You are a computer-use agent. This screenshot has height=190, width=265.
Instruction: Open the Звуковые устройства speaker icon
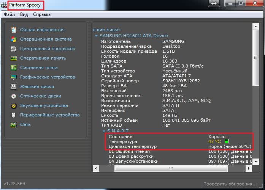click(x=14, y=106)
